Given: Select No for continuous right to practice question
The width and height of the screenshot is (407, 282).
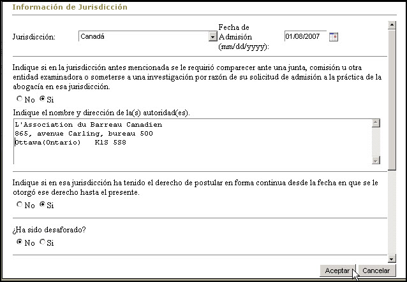Looking at the screenshot, I should tap(20, 205).
